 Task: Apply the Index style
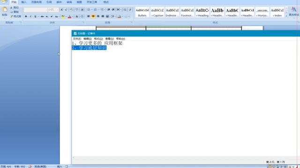277,13
